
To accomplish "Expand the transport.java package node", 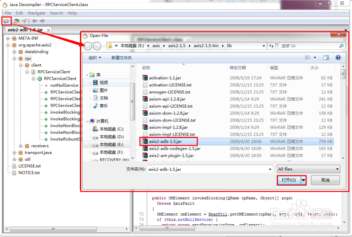I will pos(14,153).
